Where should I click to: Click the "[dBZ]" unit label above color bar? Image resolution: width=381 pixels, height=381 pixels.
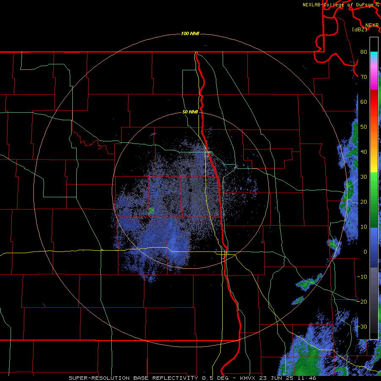(x=359, y=30)
